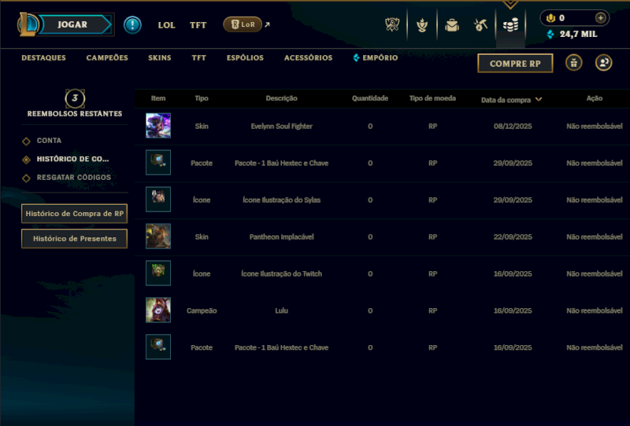Open the TFT store tab
This screenshot has height=426, width=630.
199,57
